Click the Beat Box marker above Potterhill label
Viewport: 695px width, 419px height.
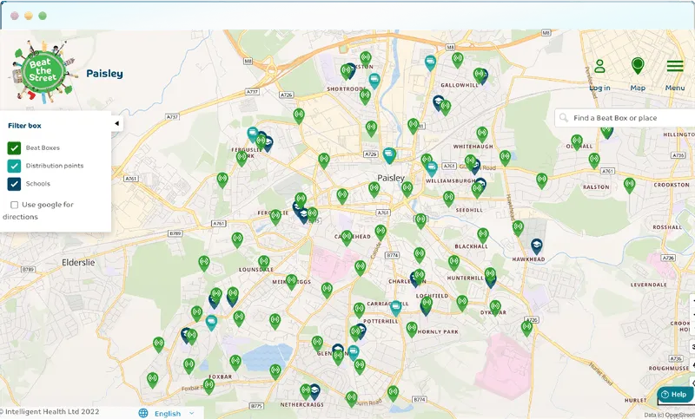(359, 310)
